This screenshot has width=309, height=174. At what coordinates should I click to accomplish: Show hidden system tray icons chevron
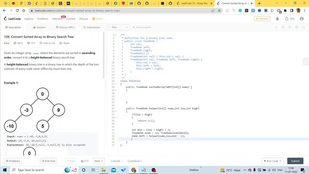(245, 170)
